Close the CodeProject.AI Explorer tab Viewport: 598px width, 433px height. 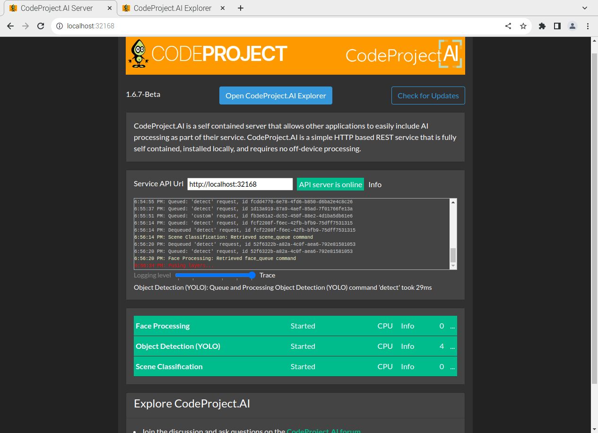tap(223, 8)
